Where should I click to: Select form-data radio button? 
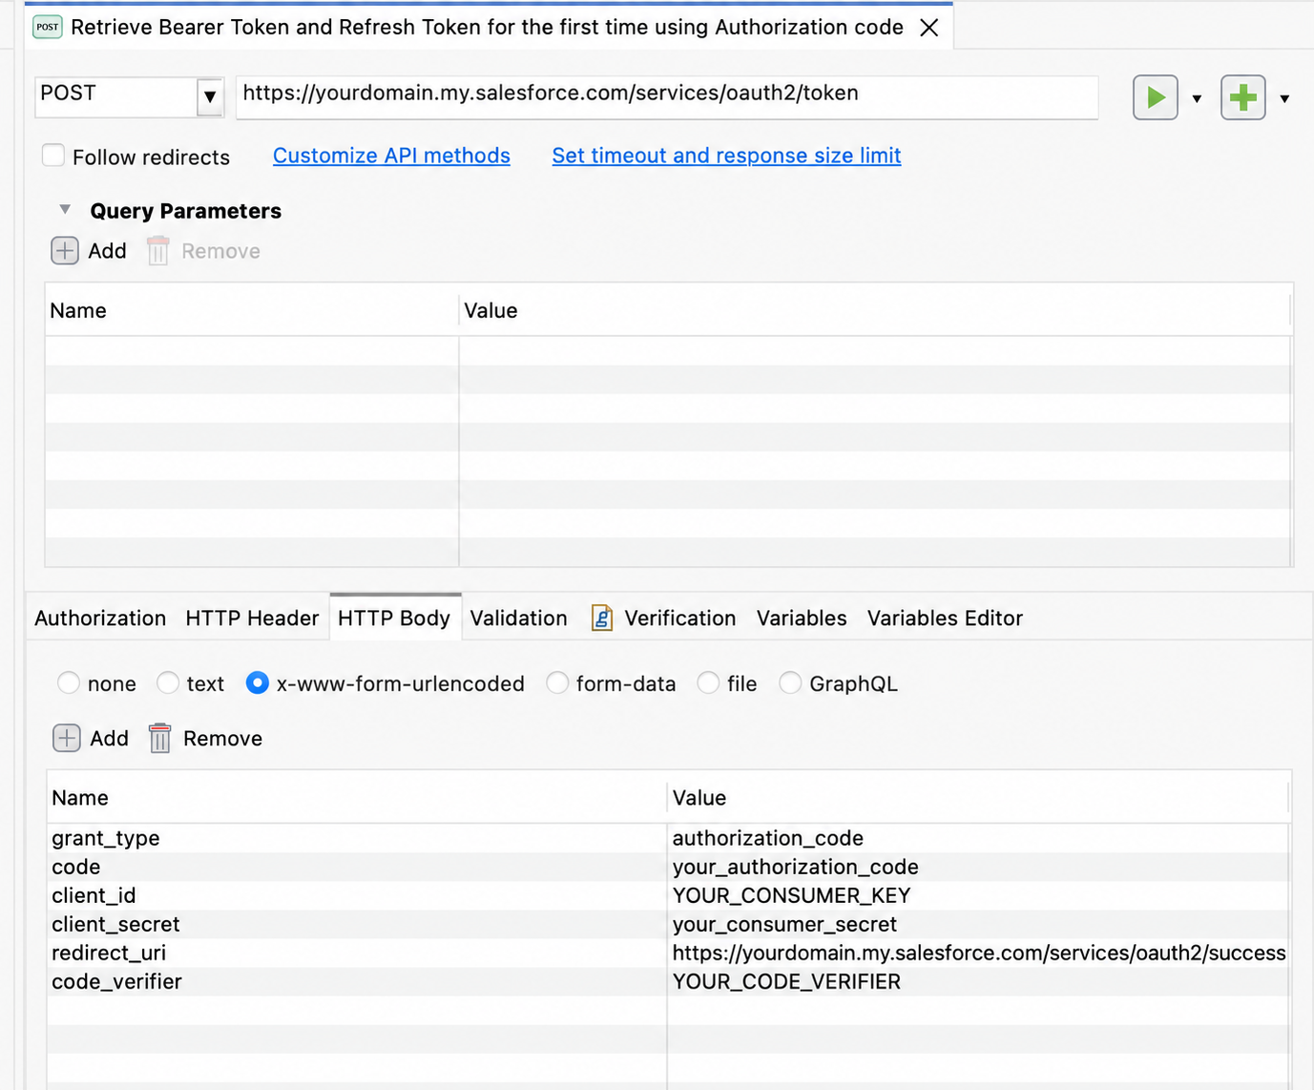coord(557,682)
